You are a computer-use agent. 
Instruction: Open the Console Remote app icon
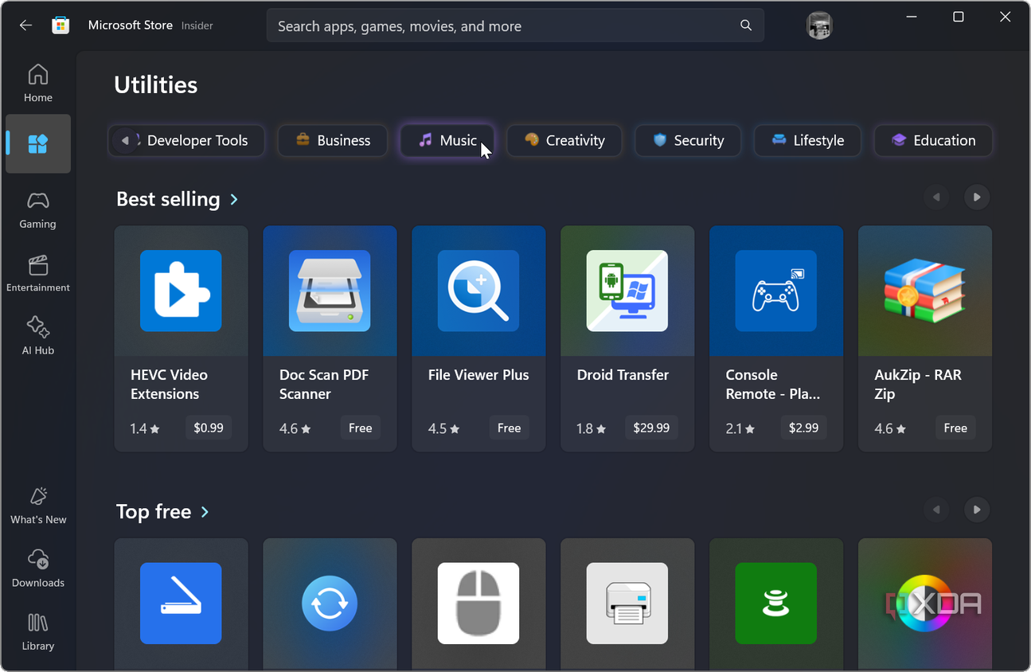(776, 291)
